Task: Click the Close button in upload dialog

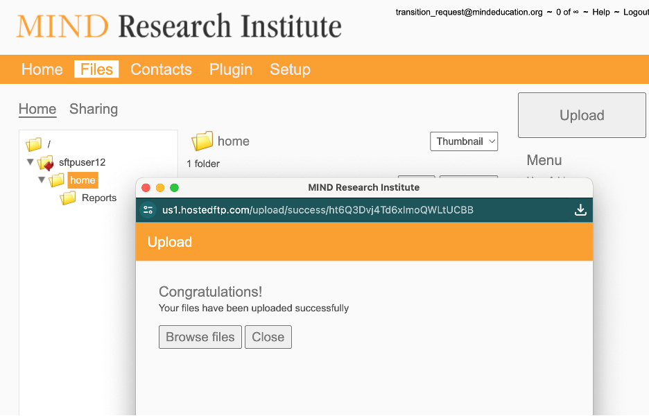Action: click(x=268, y=337)
